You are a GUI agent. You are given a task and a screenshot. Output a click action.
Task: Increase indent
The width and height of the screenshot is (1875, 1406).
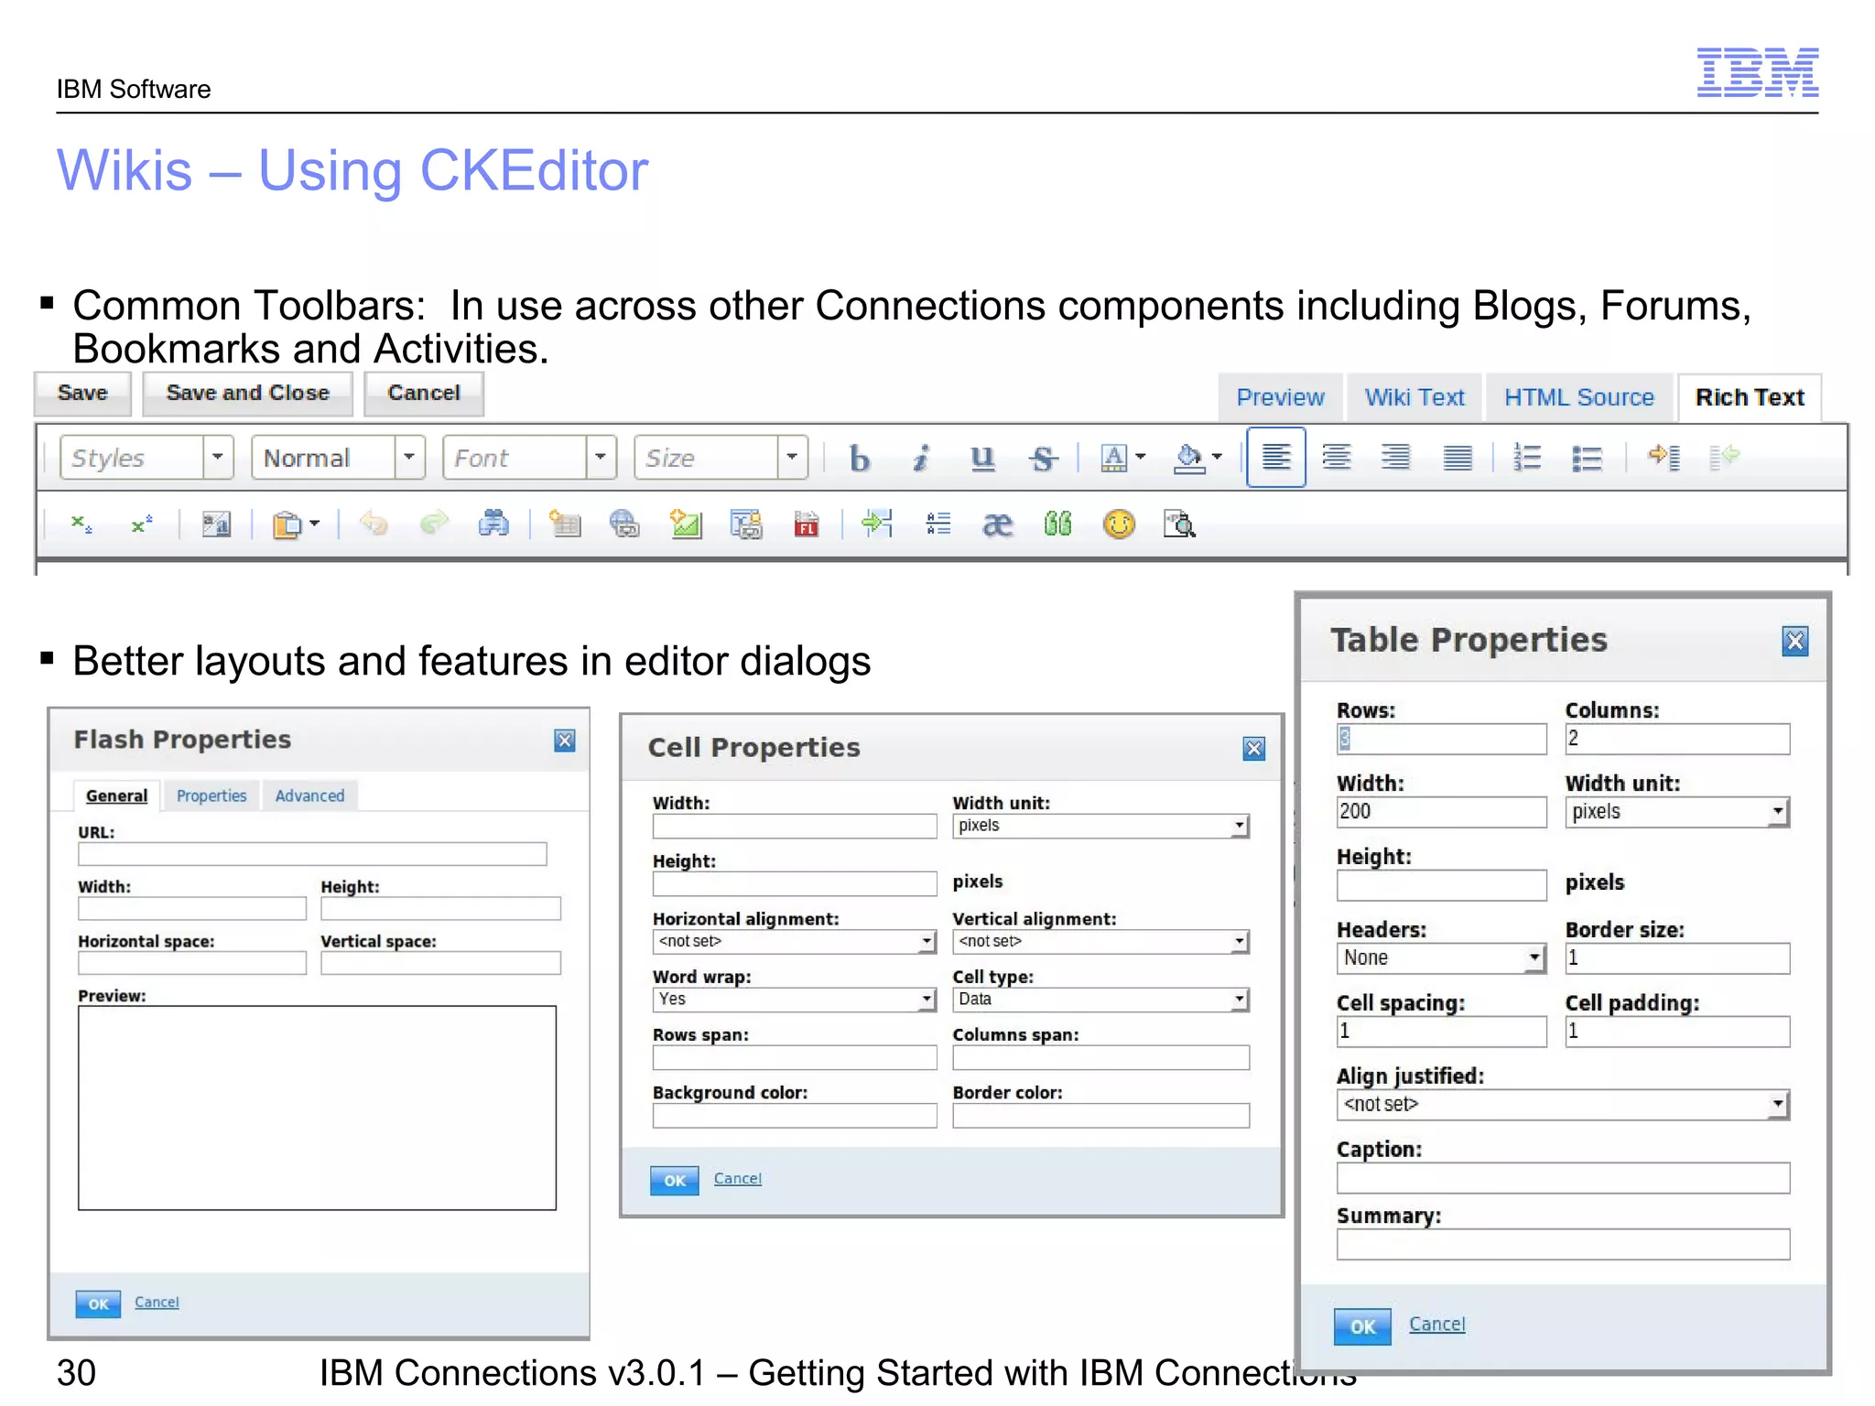click(1664, 456)
